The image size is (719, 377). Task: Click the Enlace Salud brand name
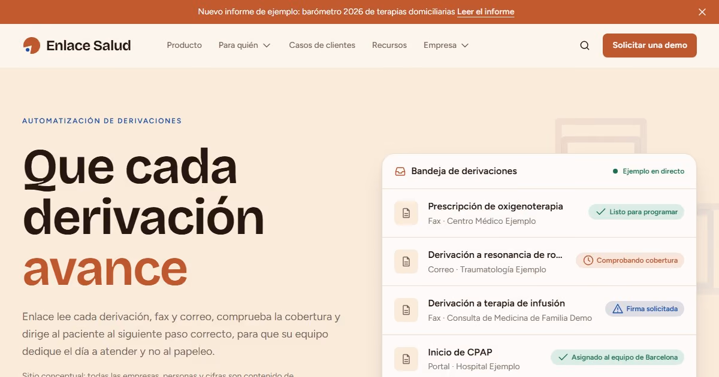pos(89,45)
